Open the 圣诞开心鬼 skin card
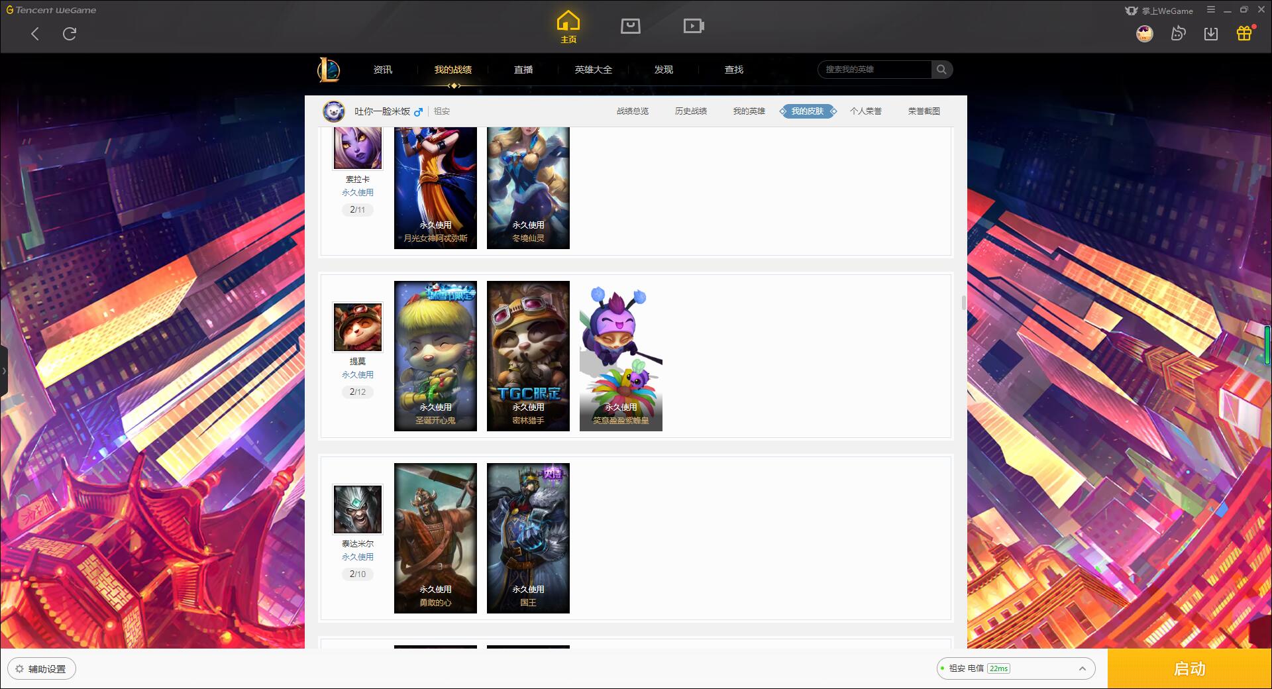 point(435,356)
